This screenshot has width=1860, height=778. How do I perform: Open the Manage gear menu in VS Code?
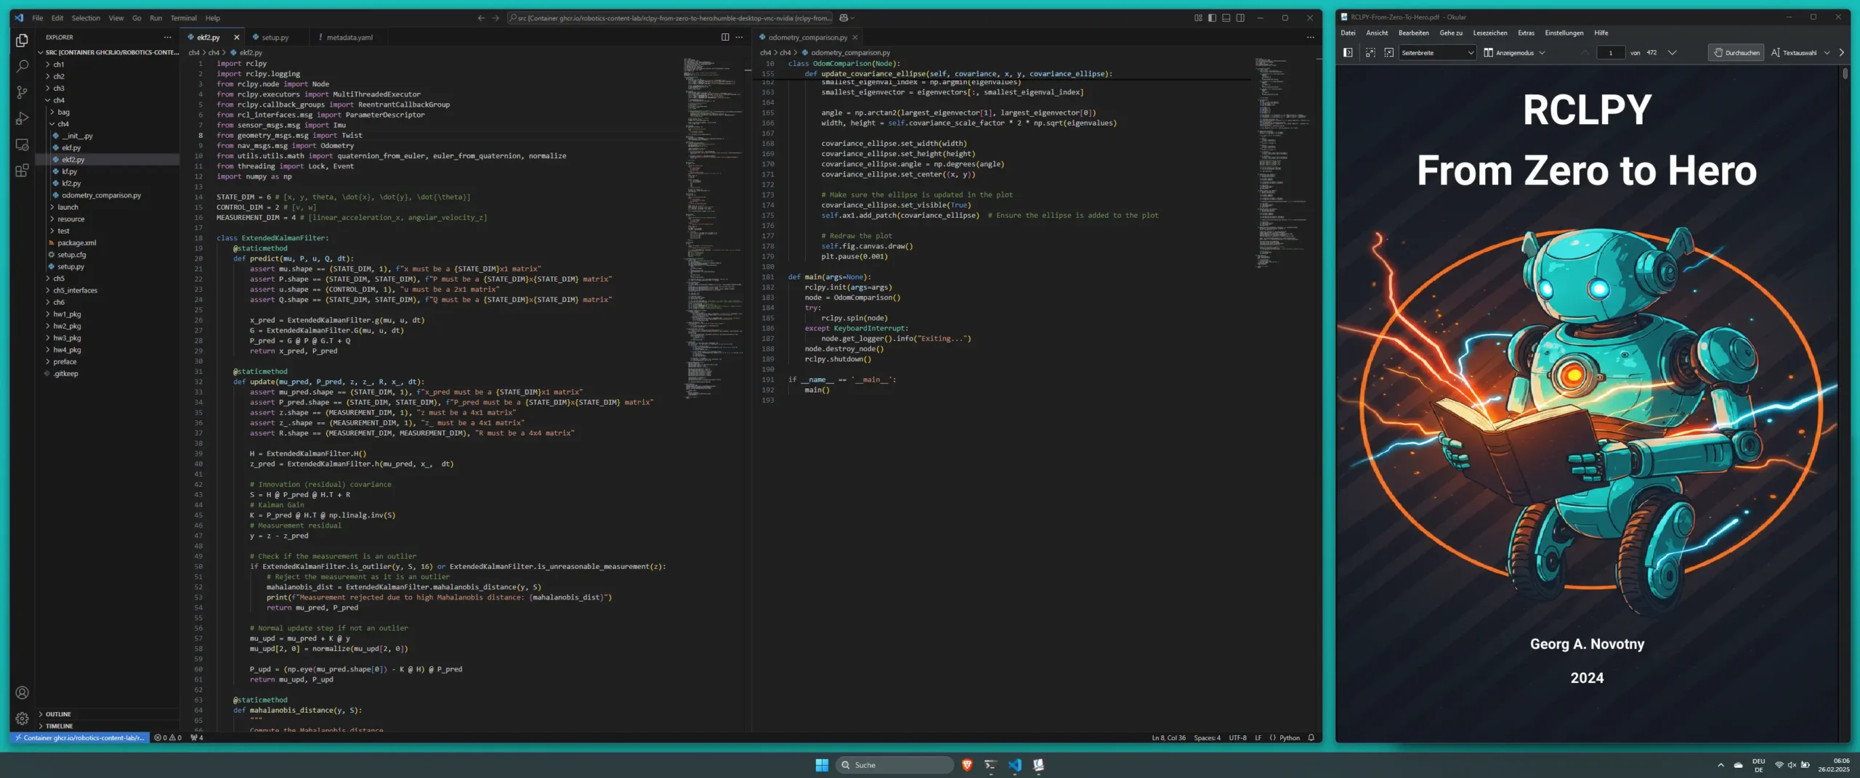click(x=22, y=718)
